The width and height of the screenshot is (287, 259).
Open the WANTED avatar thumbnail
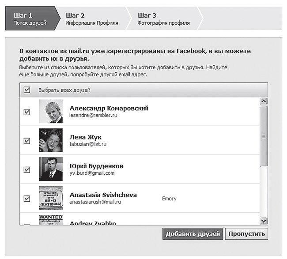pyautogui.click(x=51, y=220)
